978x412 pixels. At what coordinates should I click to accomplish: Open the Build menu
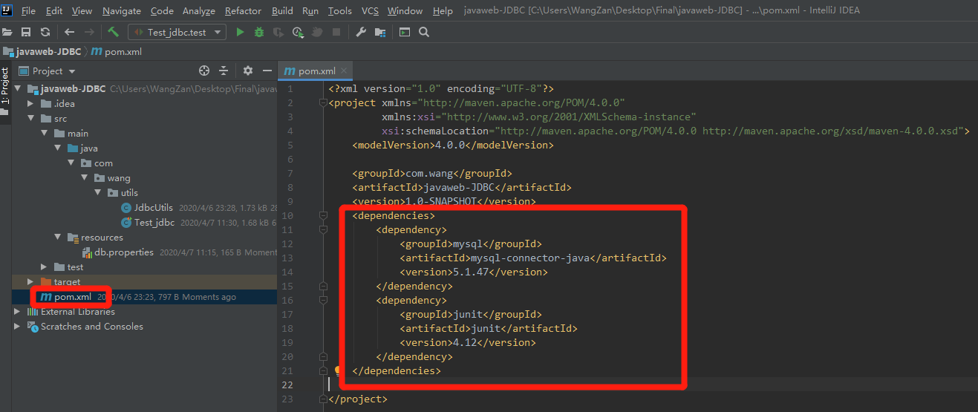pos(283,10)
